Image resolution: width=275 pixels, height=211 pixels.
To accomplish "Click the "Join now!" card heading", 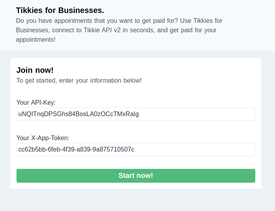I will coord(35,70).
